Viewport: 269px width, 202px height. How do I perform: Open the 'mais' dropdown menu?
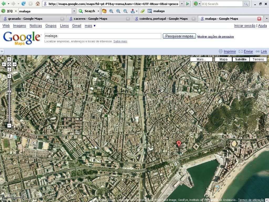click(x=90, y=26)
